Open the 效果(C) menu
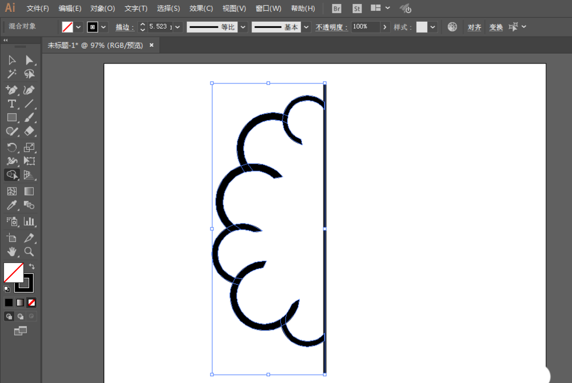The height and width of the screenshot is (383, 572). coord(201,9)
